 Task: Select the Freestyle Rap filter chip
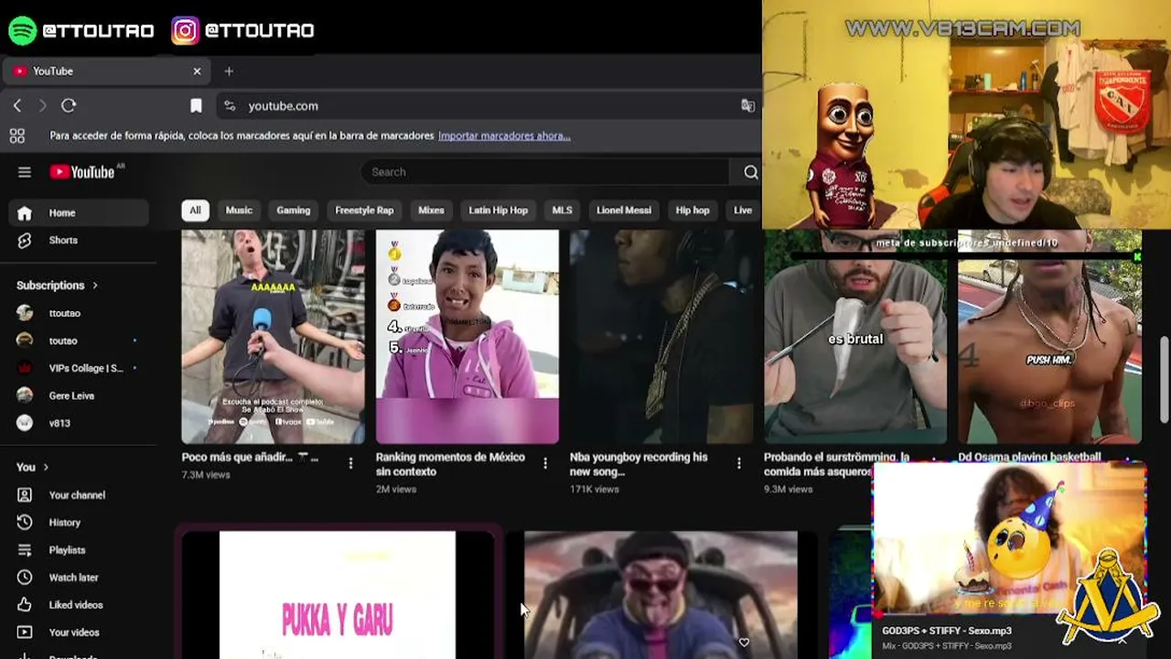tap(364, 211)
